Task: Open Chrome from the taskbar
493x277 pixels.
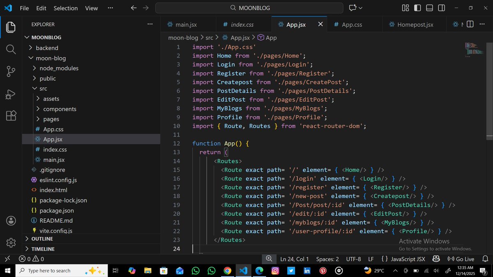Action: (227, 270)
